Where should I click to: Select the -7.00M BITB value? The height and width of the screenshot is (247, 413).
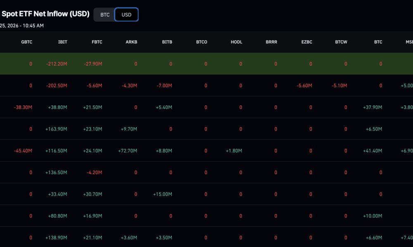164,86
